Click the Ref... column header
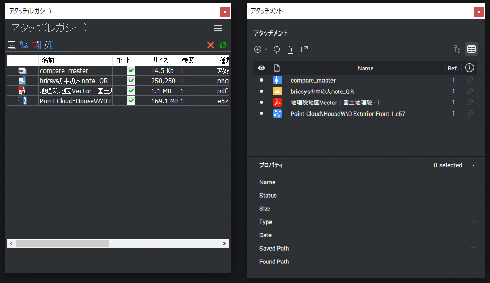 (454, 68)
